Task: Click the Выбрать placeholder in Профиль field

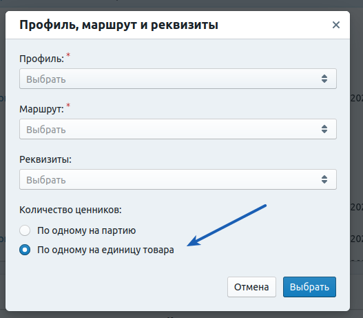Action: tap(46, 79)
